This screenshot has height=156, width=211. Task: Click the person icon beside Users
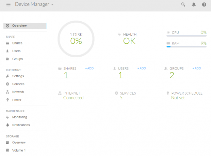(7, 51)
